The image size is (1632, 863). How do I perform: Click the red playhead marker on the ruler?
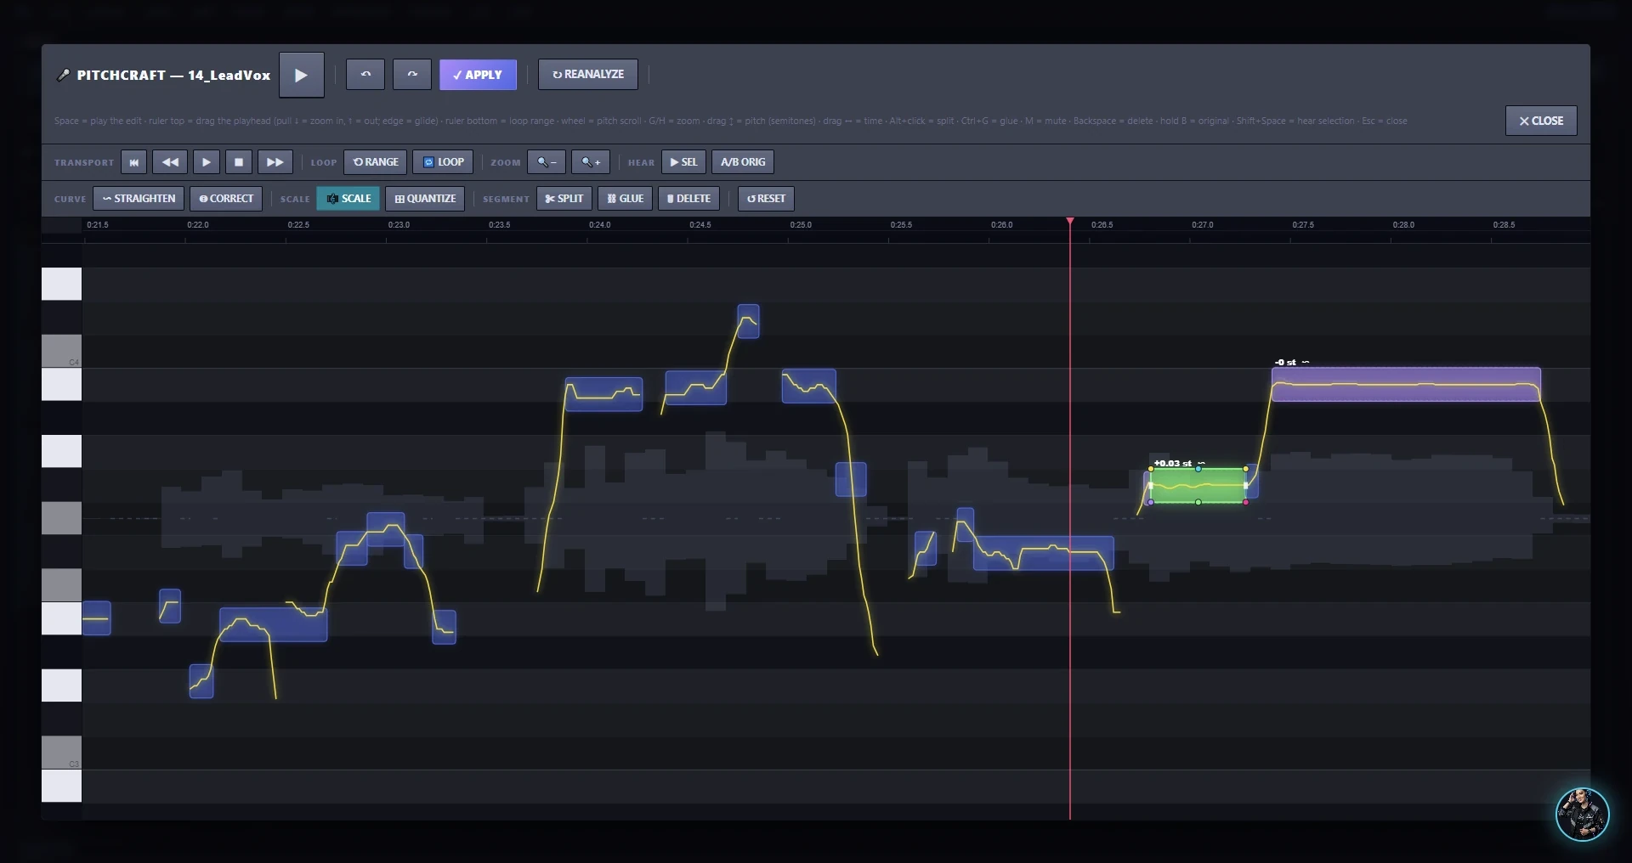1070,222
